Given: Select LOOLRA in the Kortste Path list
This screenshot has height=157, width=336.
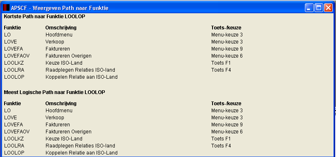Looking at the screenshot, I should 14,70.
